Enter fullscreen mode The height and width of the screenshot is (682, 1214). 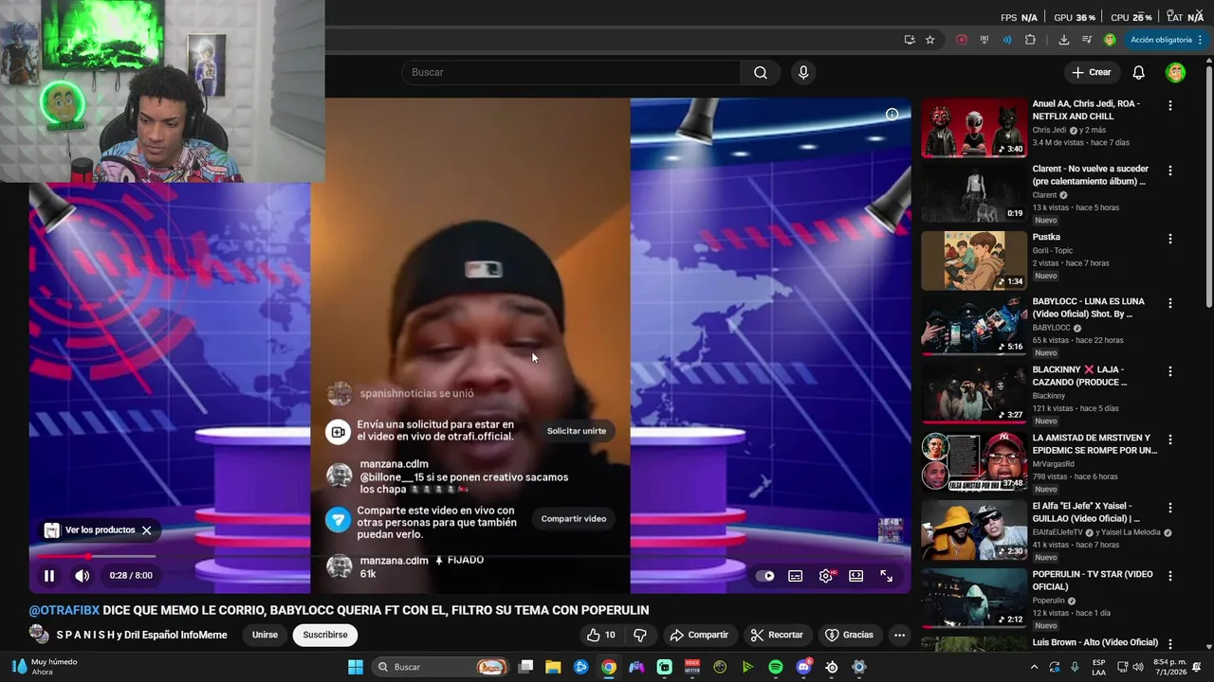[x=887, y=576]
